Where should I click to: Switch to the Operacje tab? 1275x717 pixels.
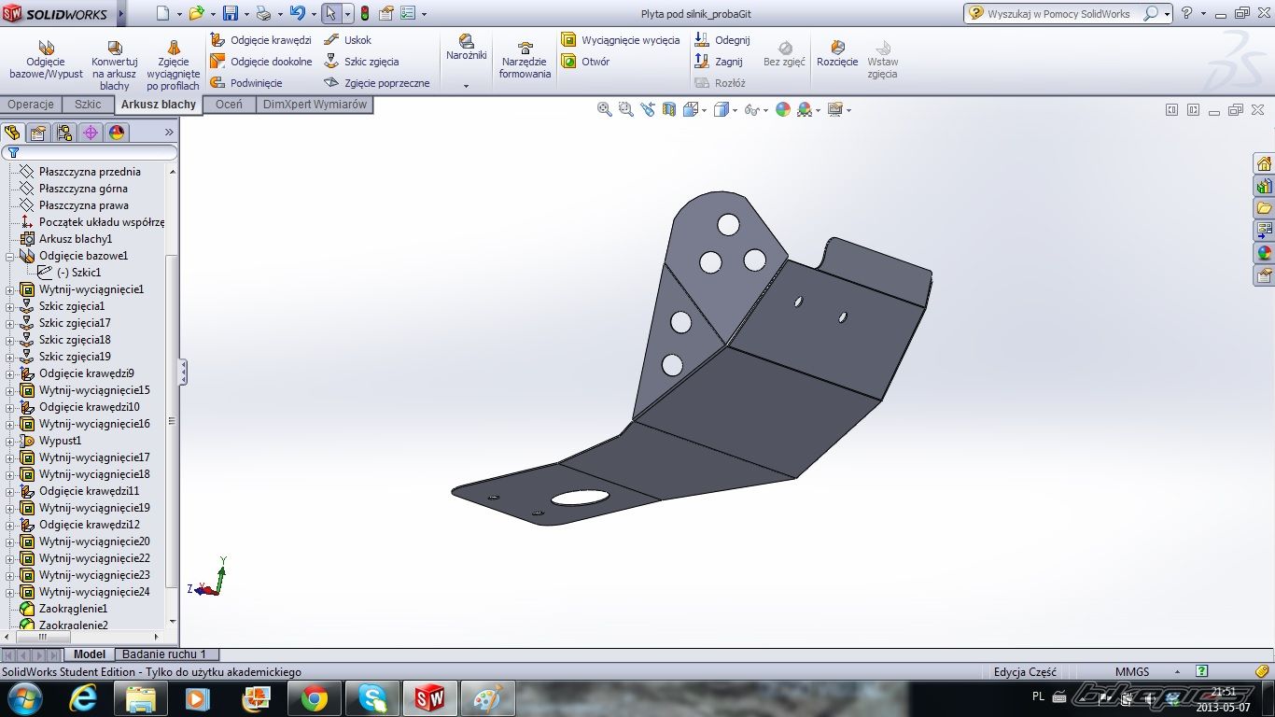pyautogui.click(x=32, y=105)
